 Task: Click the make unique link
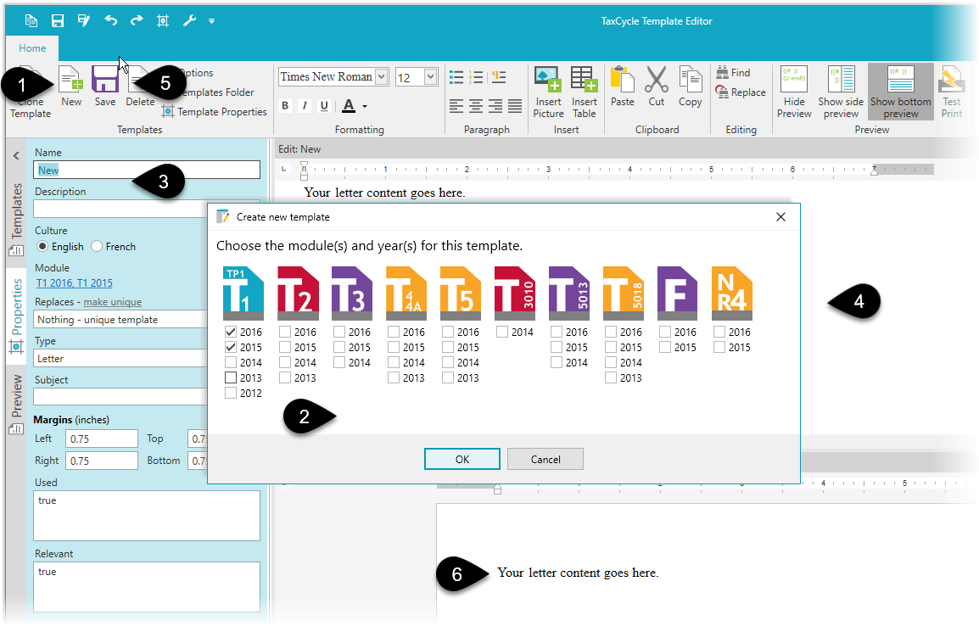point(112,302)
